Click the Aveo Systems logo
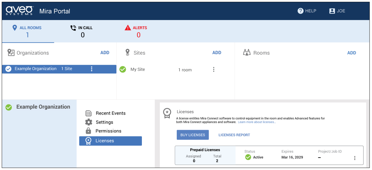This screenshot has height=170, width=372. coord(19,11)
